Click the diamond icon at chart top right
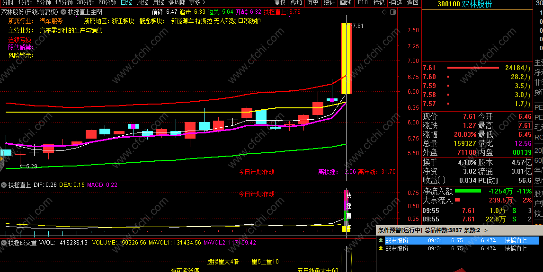Viewport: 543px width, 272px height. (x=384, y=12)
